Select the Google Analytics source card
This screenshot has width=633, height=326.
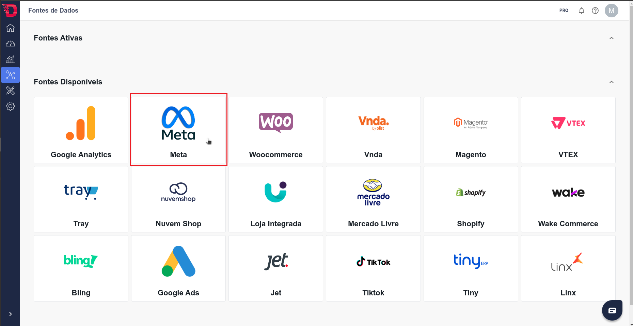coord(81,130)
